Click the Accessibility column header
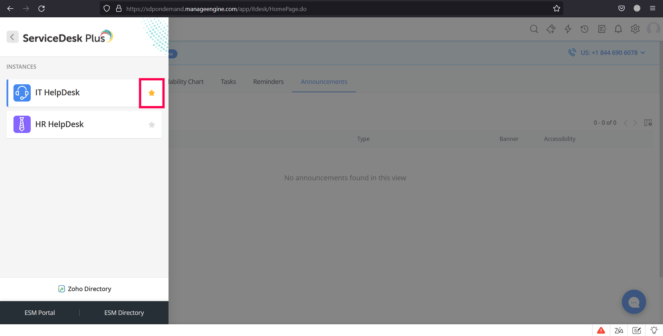Image resolution: width=663 pixels, height=336 pixels. click(x=560, y=139)
